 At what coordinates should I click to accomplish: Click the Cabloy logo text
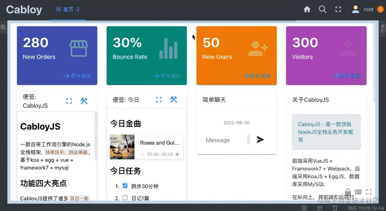[x=24, y=10]
